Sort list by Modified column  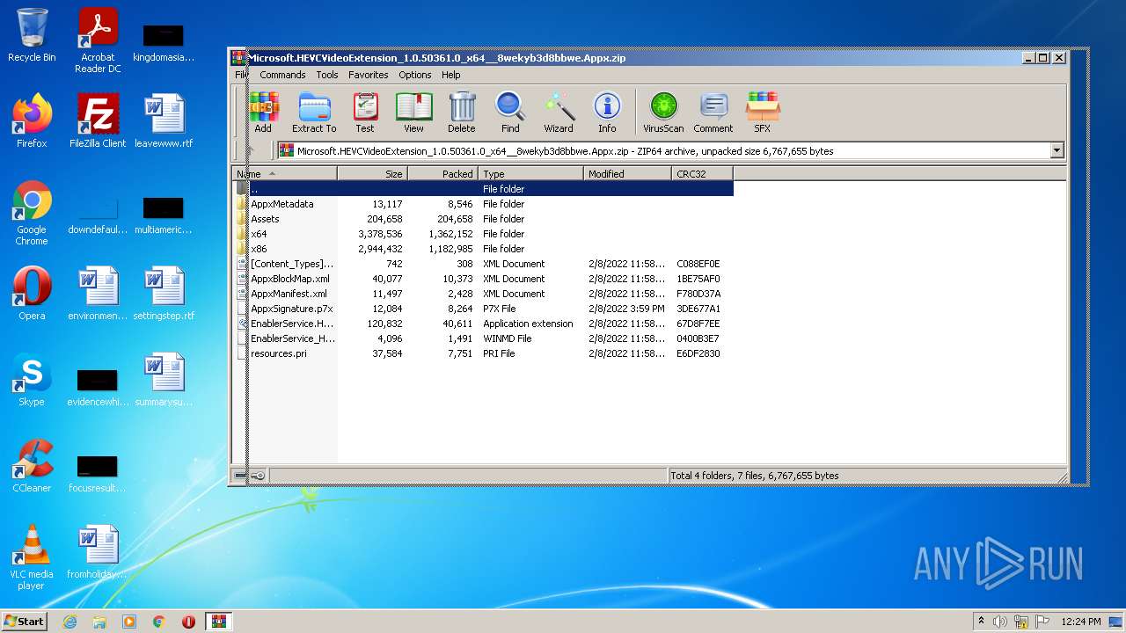[627, 174]
